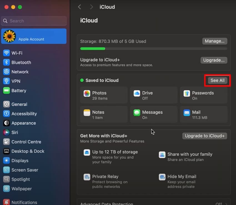The image size is (236, 205).
Task: Click the green dot beside Saved to iCloud
Action: click(82, 80)
